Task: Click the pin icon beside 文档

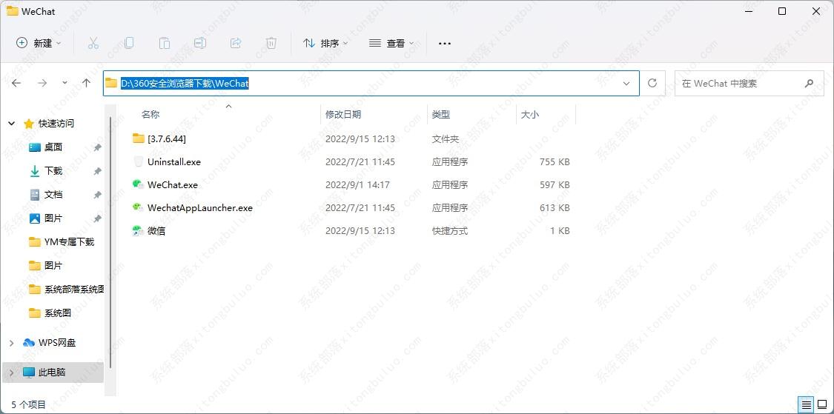Action: [97, 195]
